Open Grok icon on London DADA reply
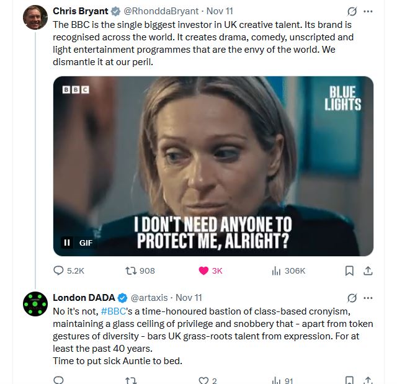 352,298
